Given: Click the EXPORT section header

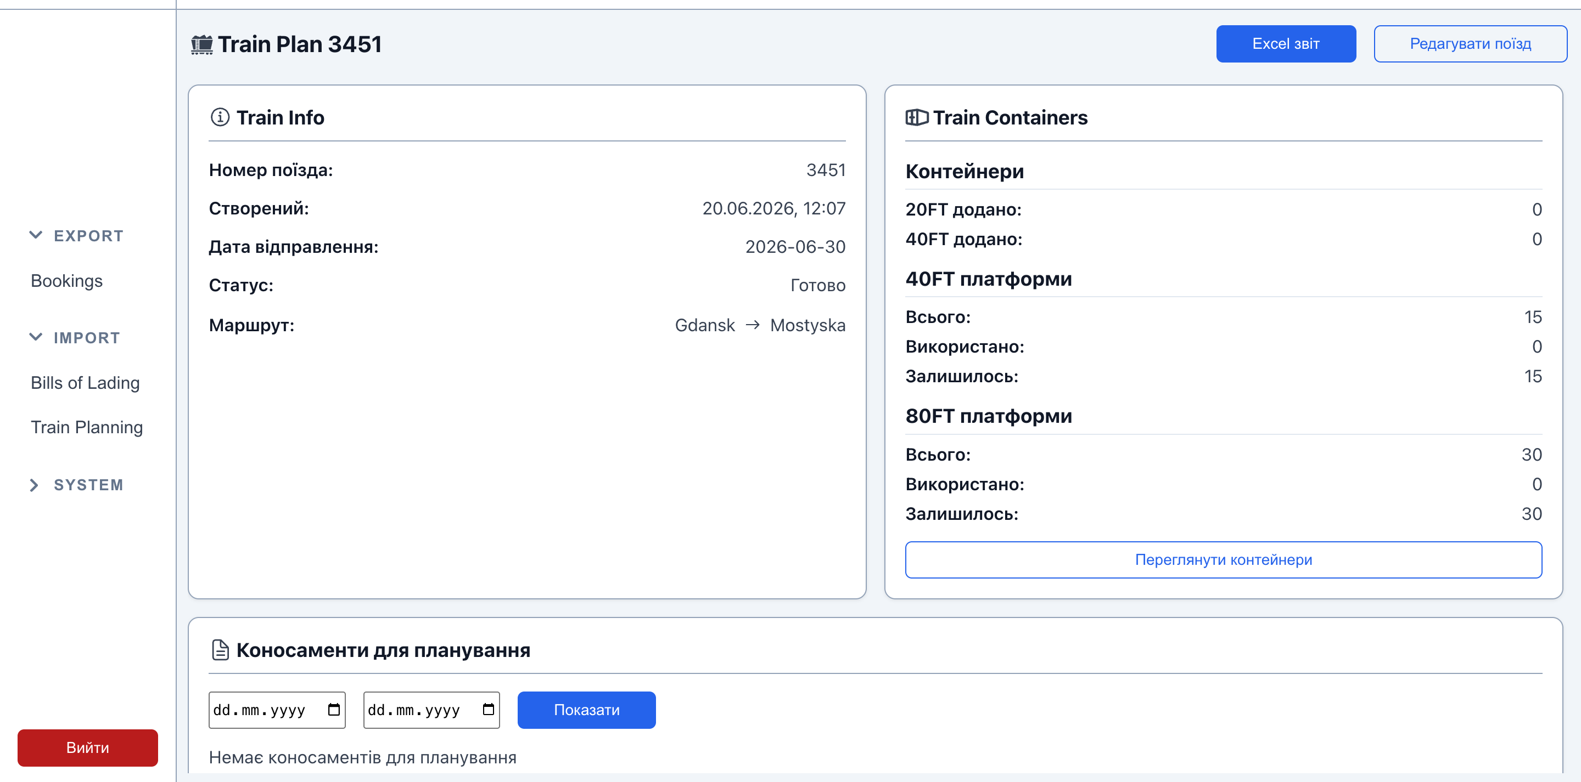Looking at the screenshot, I should pyautogui.click(x=88, y=235).
